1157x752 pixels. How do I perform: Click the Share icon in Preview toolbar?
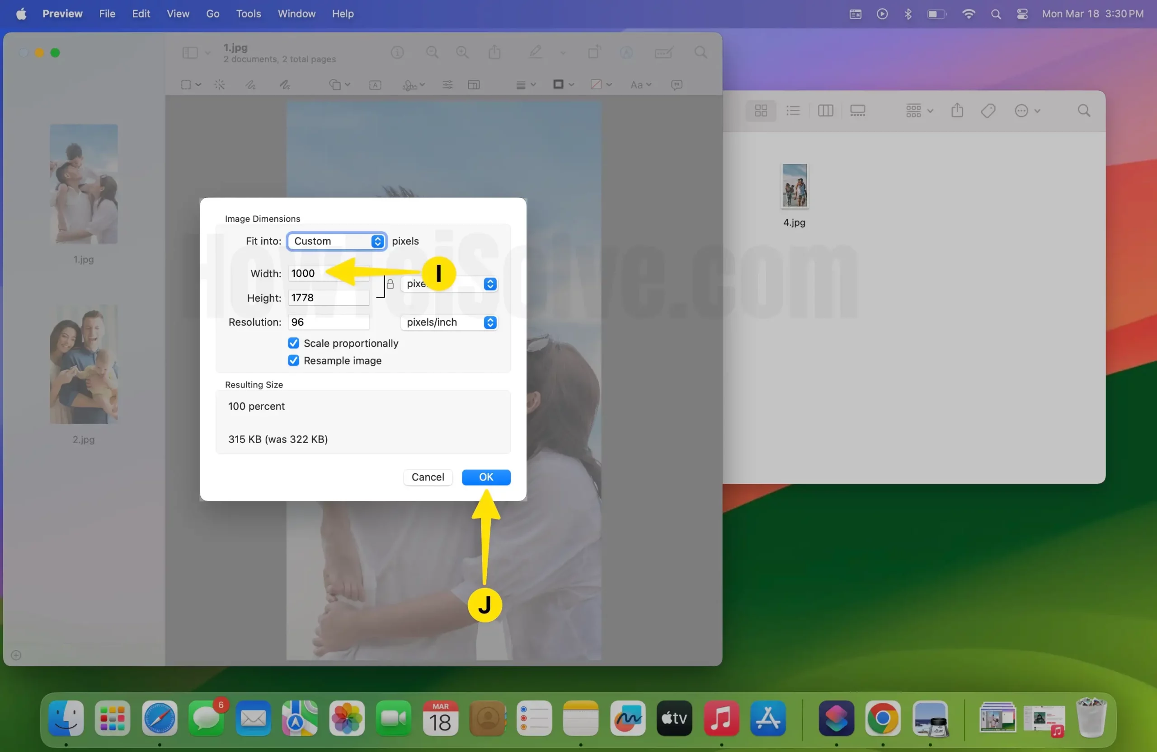click(494, 52)
